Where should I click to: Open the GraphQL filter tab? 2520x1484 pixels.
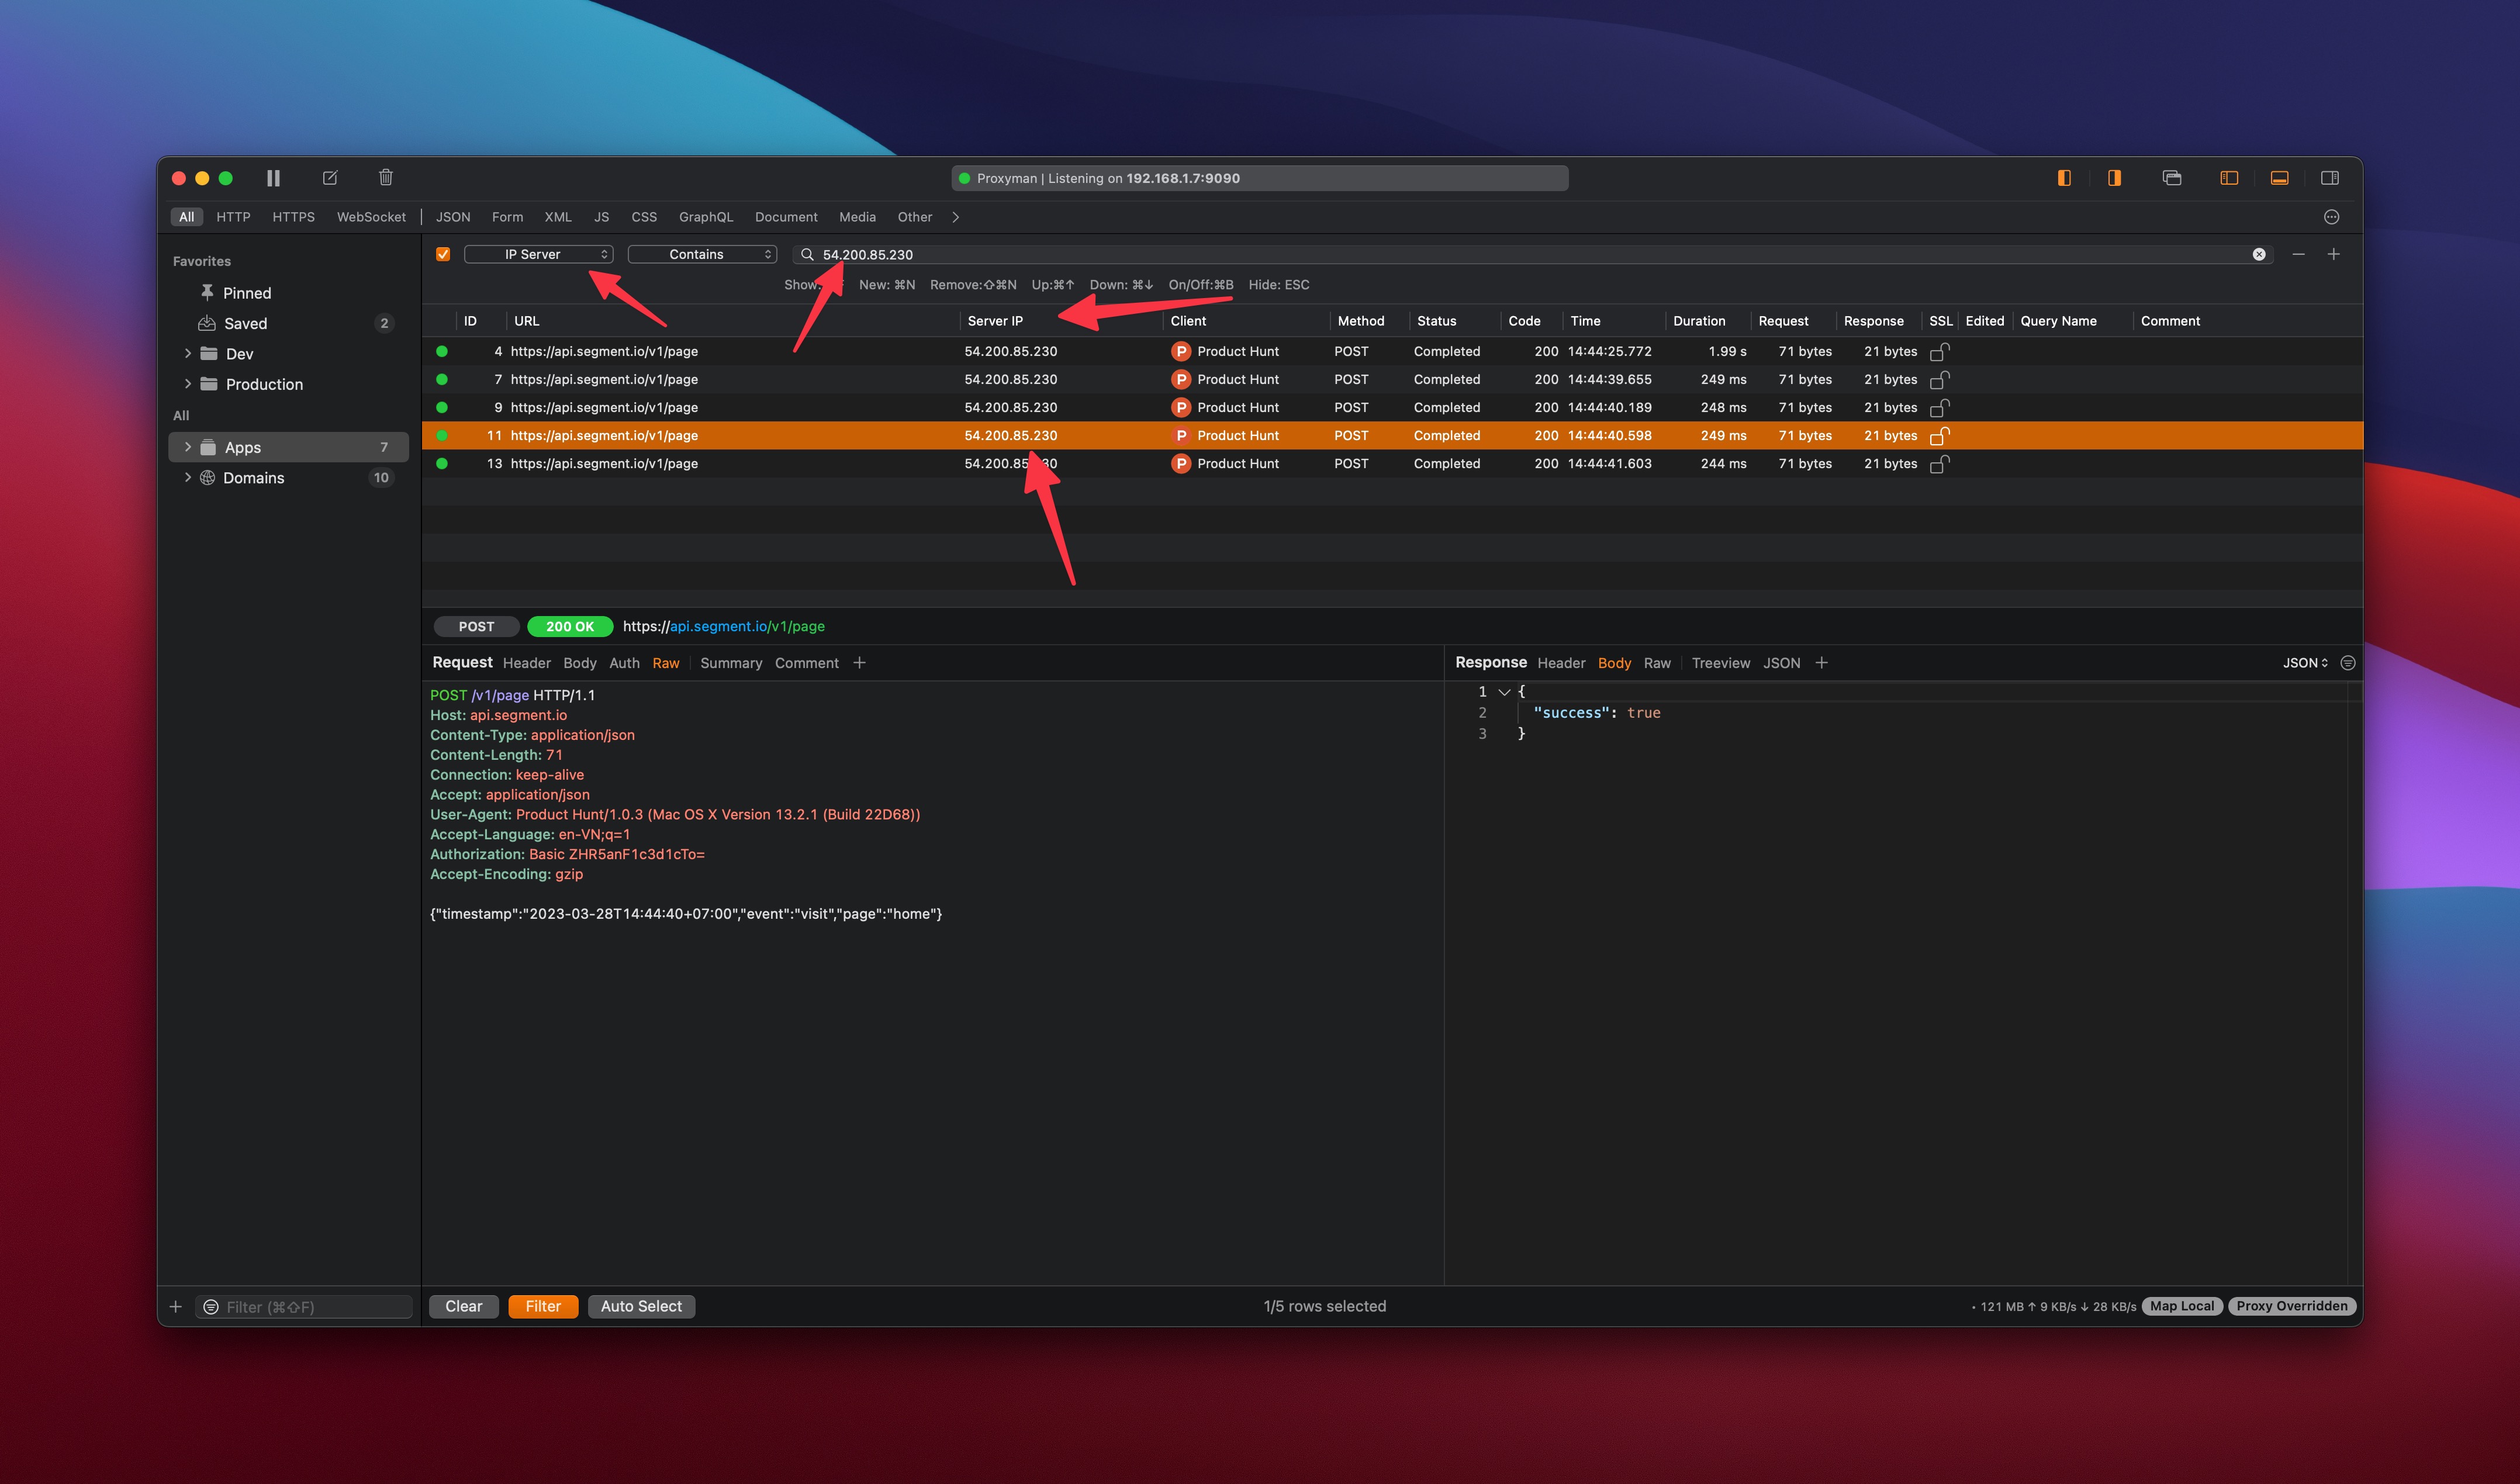(x=706, y=217)
